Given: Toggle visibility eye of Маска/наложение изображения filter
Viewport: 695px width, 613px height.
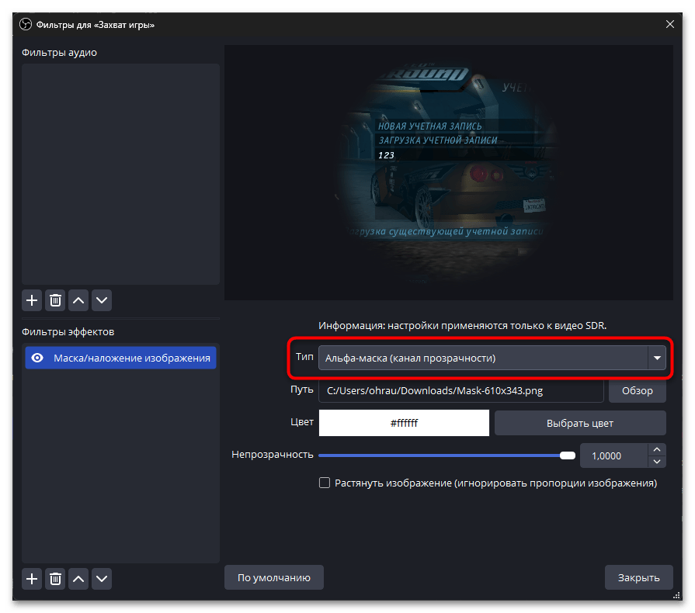Looking at the screenshot, I should (x=38, y=358).
